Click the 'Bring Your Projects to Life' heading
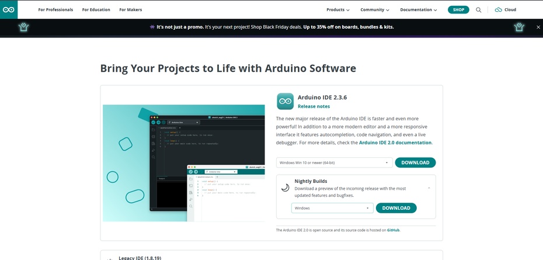Viewport: 543px width, 260px height. click(x=228, y=68)
